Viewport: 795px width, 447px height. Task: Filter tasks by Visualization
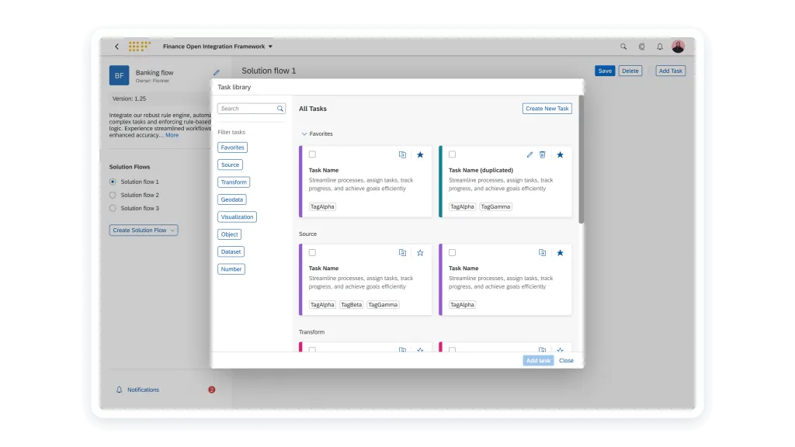(237, 217)
